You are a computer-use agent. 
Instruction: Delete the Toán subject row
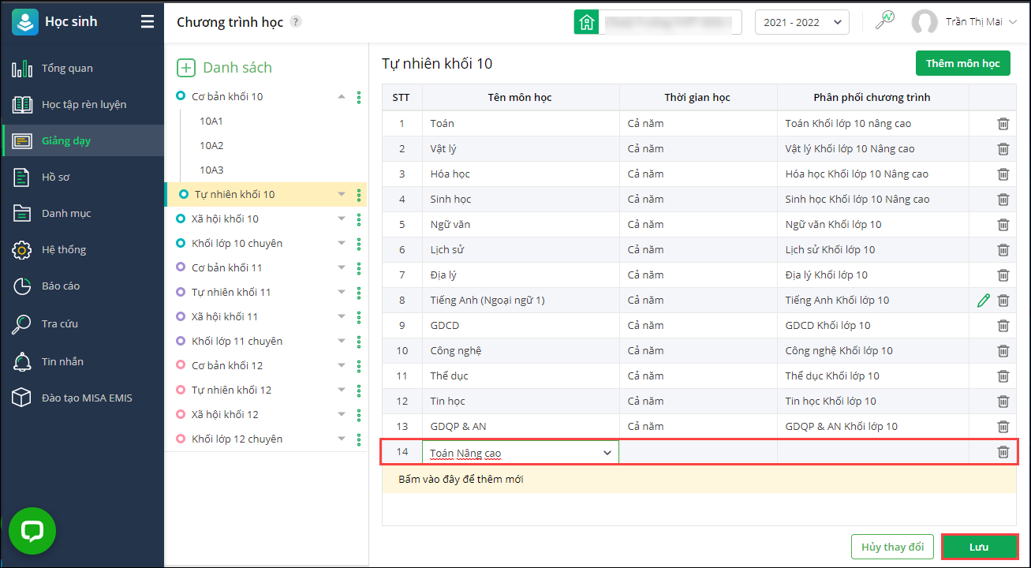coord(1003,124)
